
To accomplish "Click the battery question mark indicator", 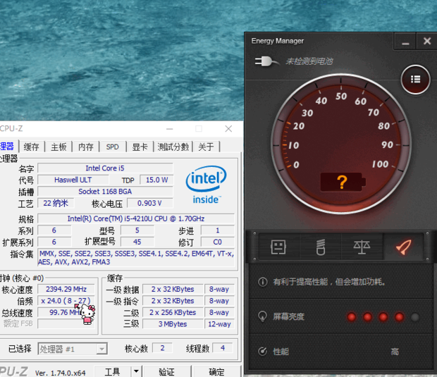I will (x=343, y=183).
